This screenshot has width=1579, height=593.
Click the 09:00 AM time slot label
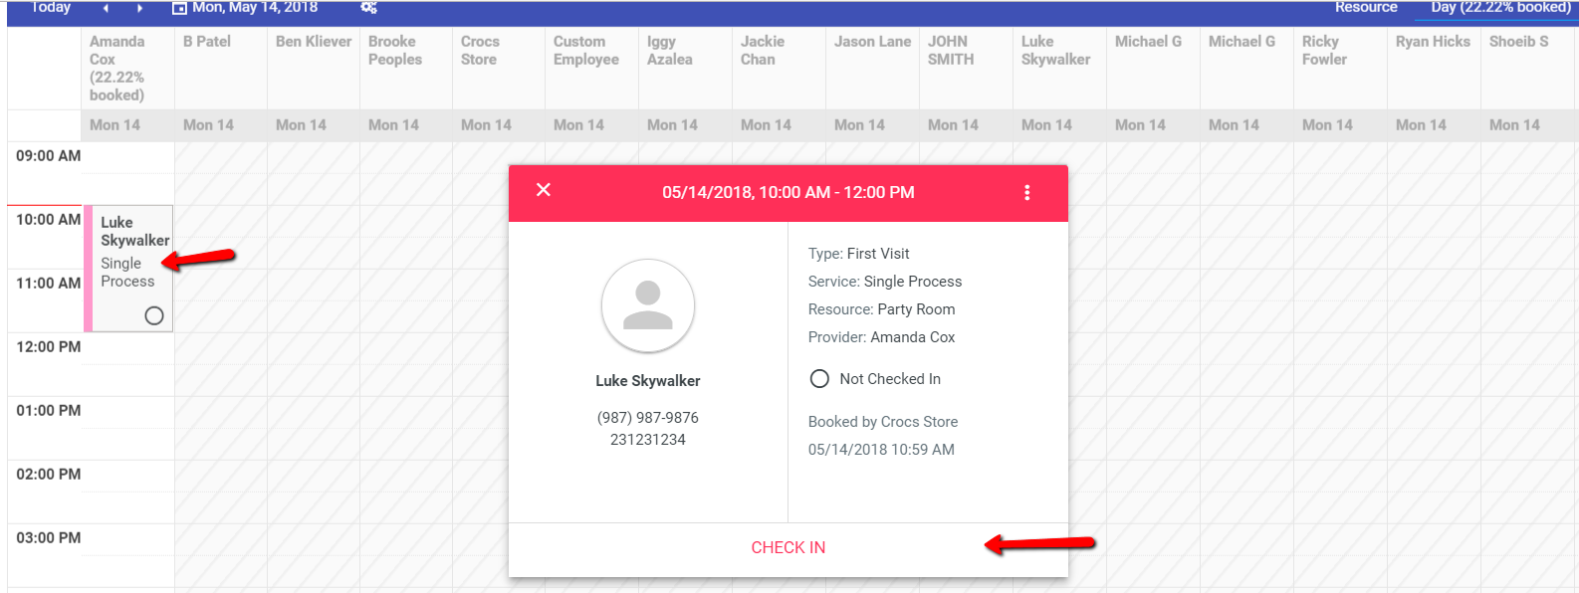49,156
